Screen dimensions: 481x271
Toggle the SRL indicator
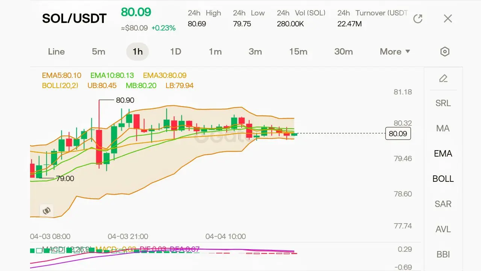pyautogui.click(x=443, y=103)
